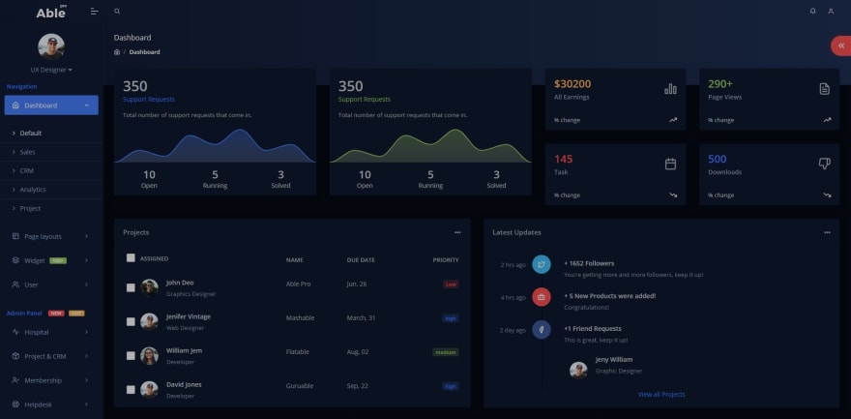Click the trend-down arrow on Downloads card
The width and height of the screenshot is (851, 419).
[x=827, y=195]
